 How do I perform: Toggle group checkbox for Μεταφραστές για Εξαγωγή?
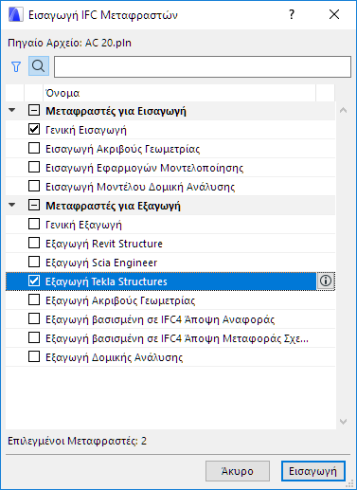34,206
